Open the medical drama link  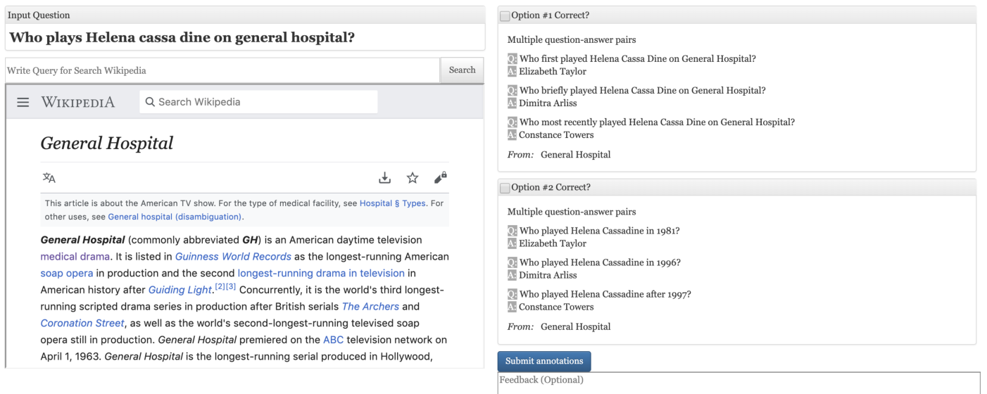point(75,256)
